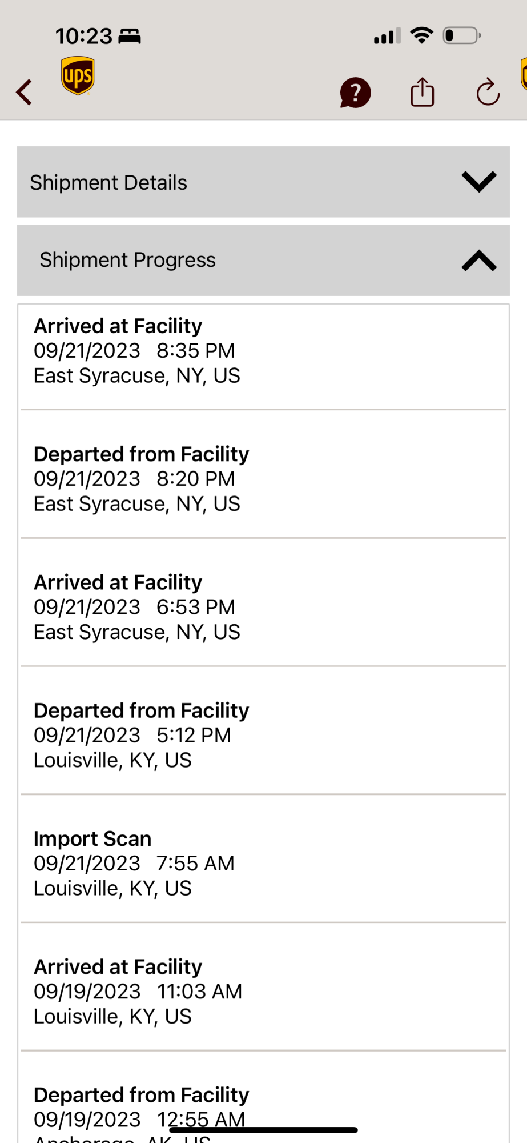
Task: Refresh tracking with the reload icon
Action: (488, 92)
